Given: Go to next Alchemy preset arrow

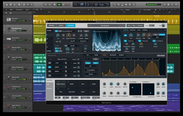Looking at the screenshot, I should click(124, 25).
